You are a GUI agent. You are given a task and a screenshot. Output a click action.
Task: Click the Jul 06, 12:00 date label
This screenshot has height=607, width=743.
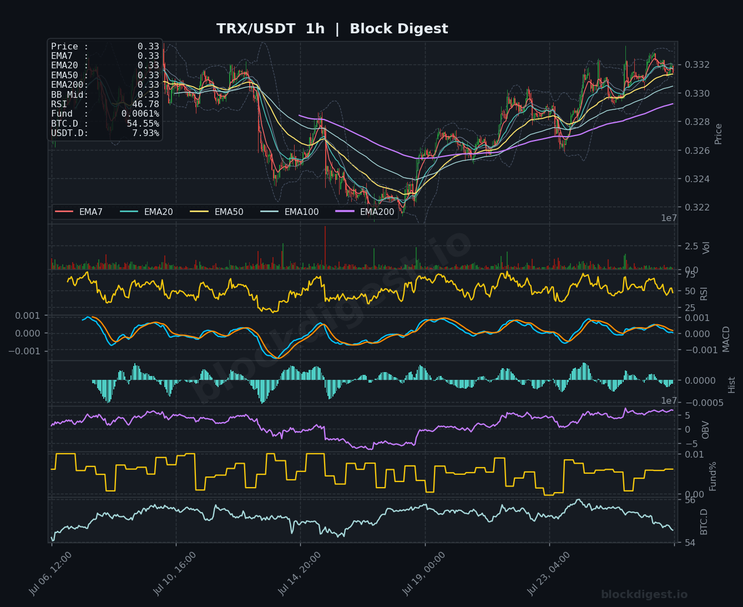(51, 573)
